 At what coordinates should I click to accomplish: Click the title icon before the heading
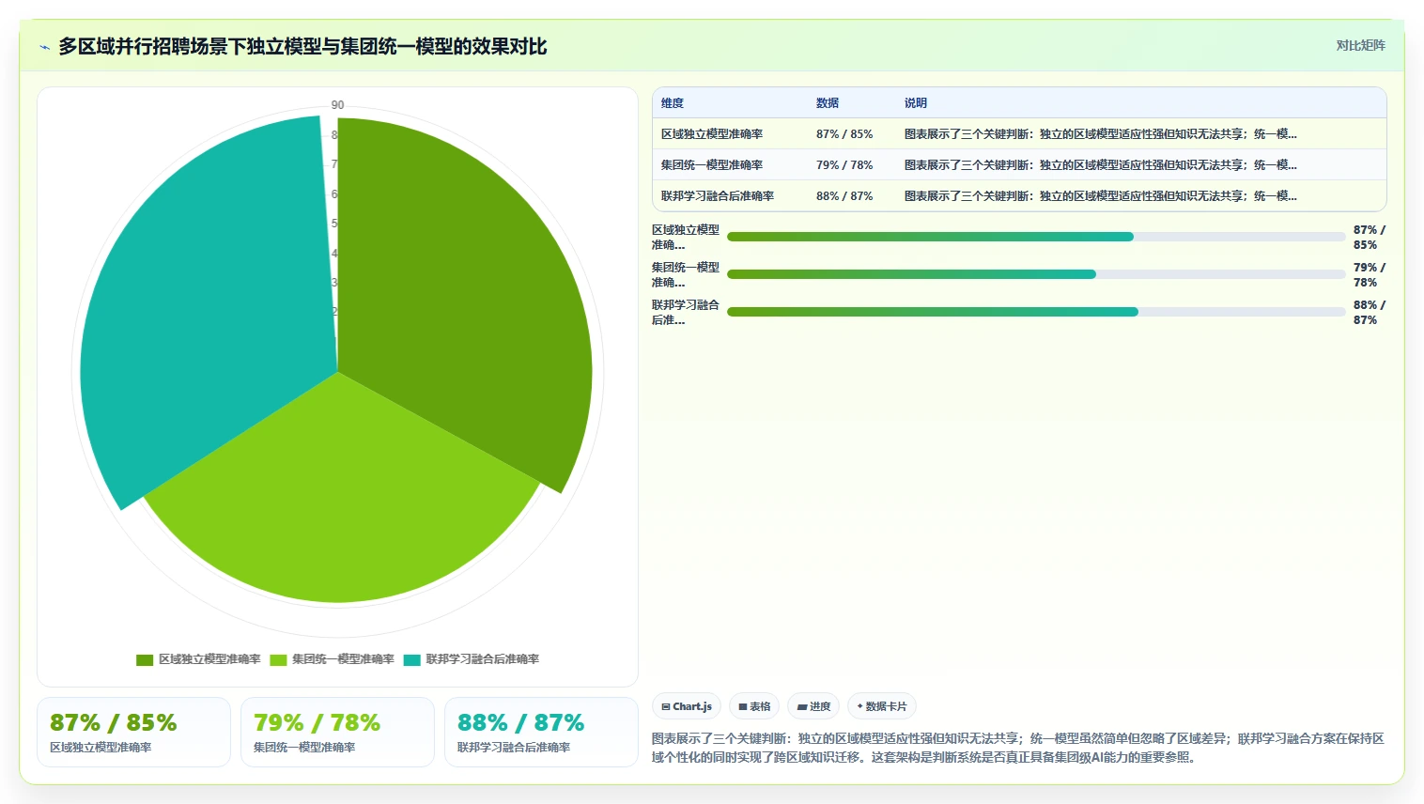coord(44,47)
